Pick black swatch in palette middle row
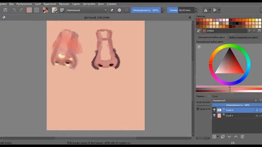262x147 pixels. [x=237, y=23]
